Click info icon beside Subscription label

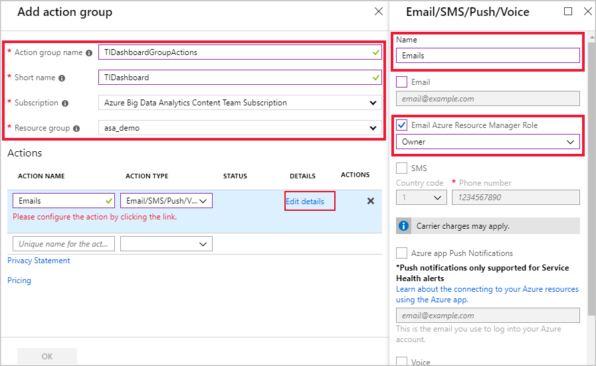[x=65, y=103]
